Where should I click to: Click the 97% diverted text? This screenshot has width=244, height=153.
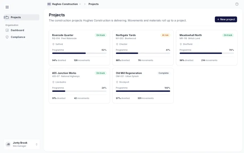coord(123,98)
